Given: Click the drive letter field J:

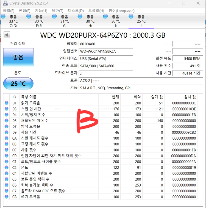Looking at the screenshot, I should (106, 73).
